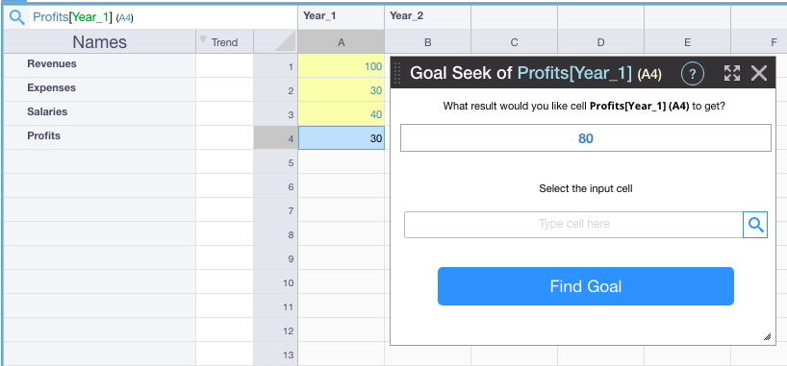Grab the dialog drag handle dots

click(x=397, y=74)
